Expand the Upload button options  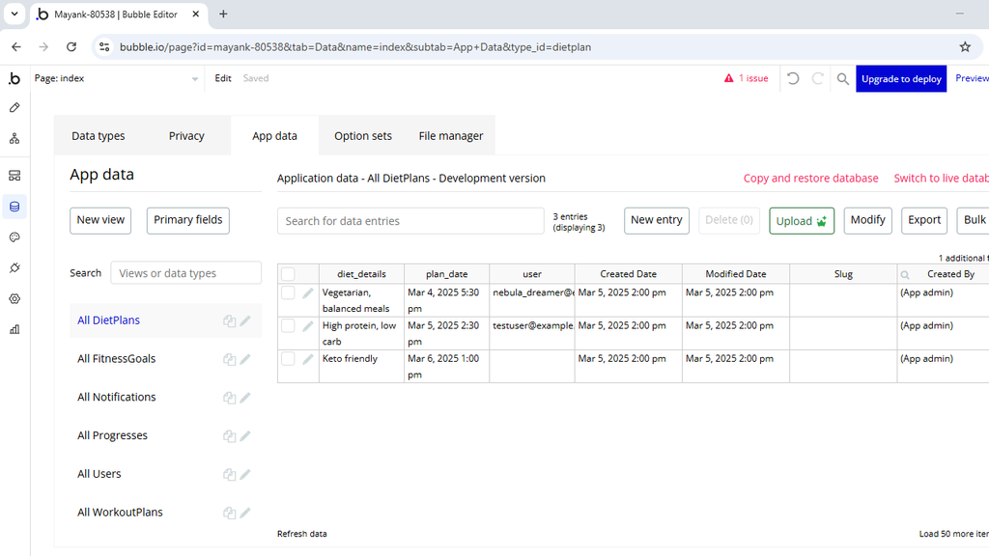click(x=820, y=220)
